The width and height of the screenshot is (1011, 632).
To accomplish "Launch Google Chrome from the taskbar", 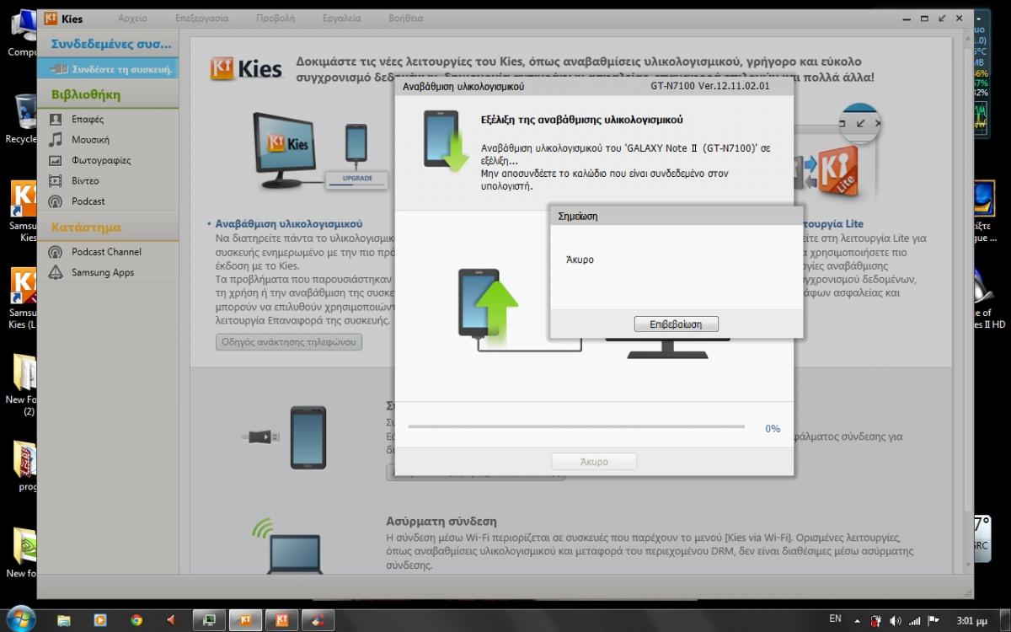I will coord(136,620).
